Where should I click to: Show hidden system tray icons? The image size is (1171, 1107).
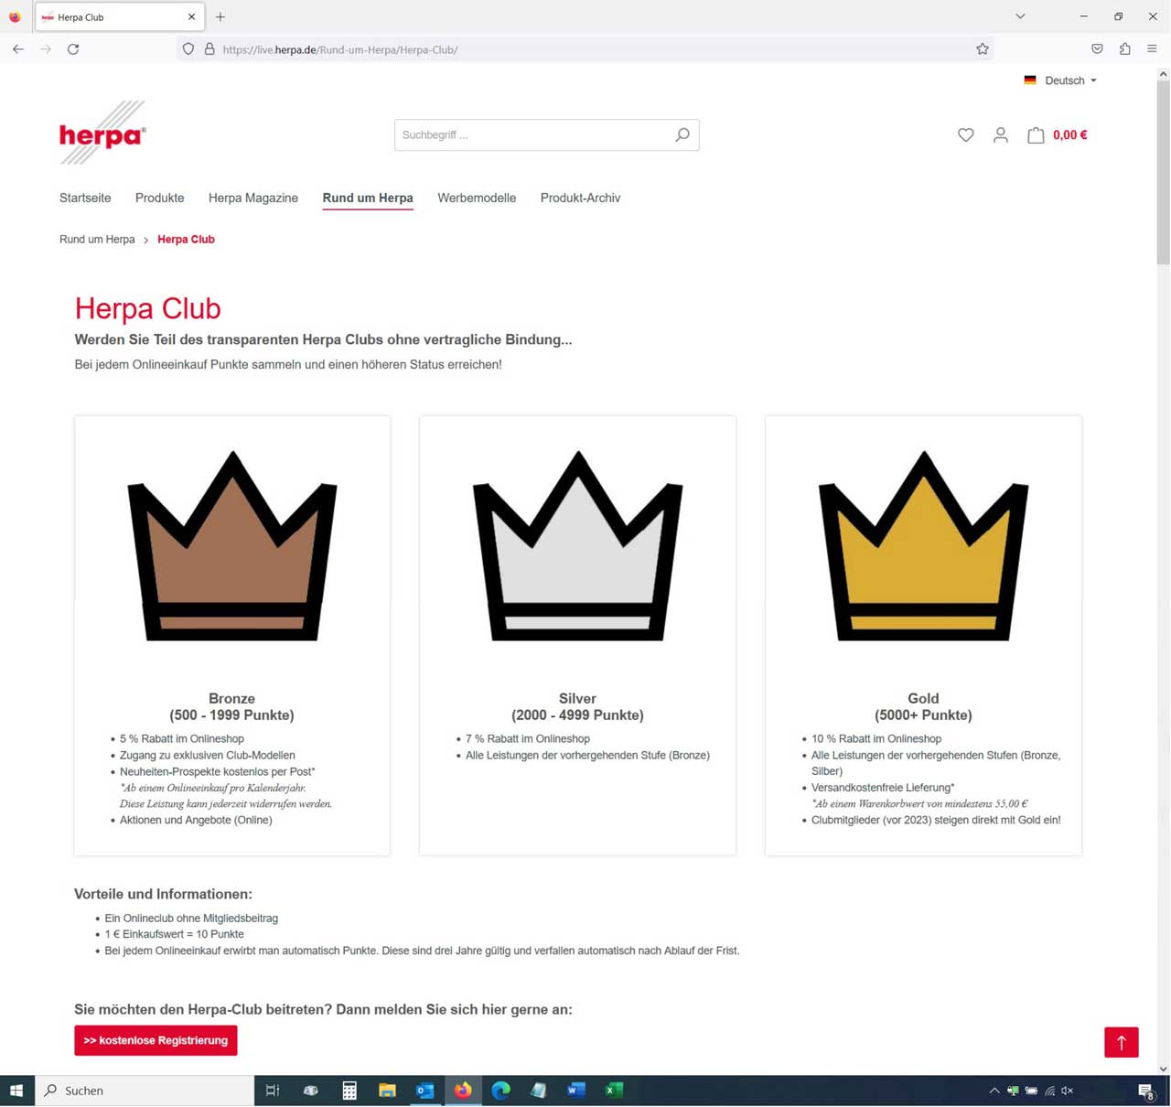coord(994,1091)
